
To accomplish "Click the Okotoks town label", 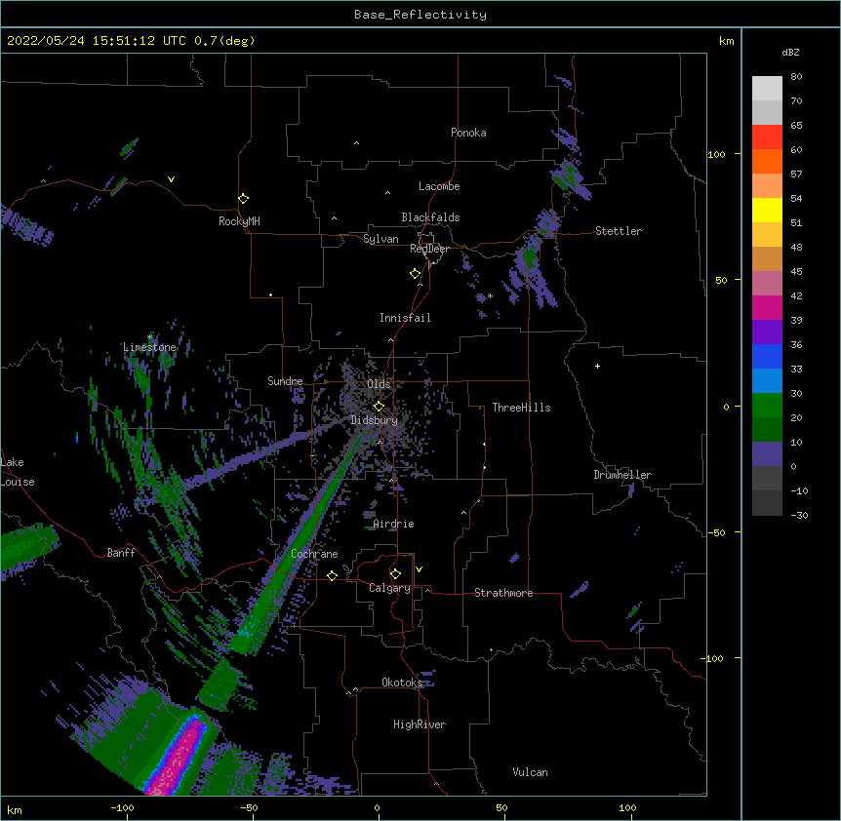I will pyautogui.click(x=402, y=683).
